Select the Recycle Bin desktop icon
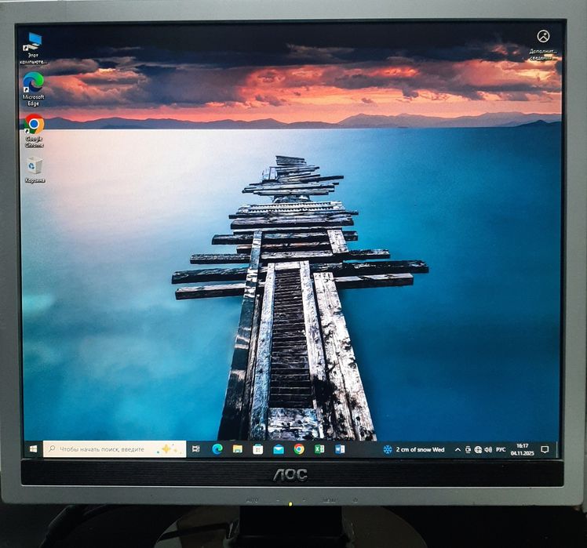Viewport: 587px width, 548px height. [35, 170]
